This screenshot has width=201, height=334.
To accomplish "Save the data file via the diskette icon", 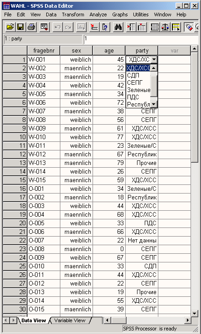I will 20,27.
